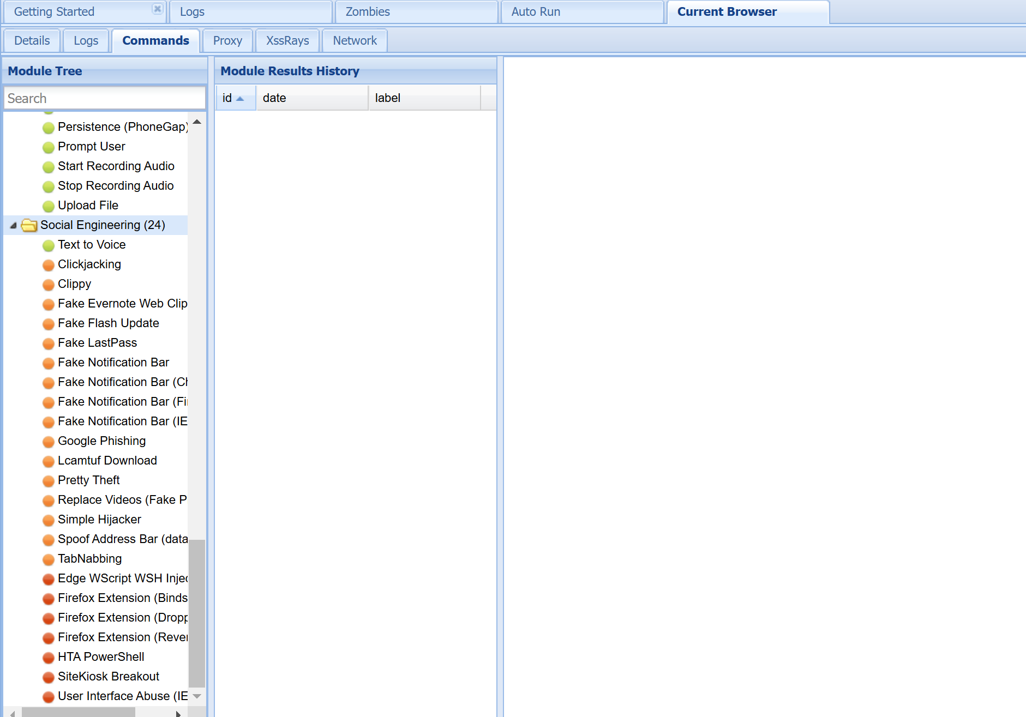
Task: Click the red icon beside HTA PowerShell
Action: [49, 658]
